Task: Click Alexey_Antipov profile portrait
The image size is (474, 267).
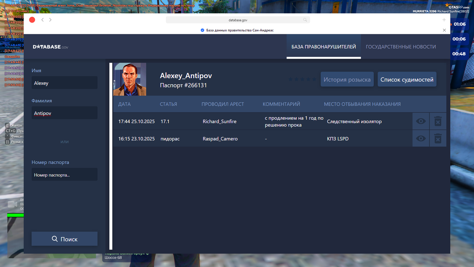Action: [x=130, y=79]
